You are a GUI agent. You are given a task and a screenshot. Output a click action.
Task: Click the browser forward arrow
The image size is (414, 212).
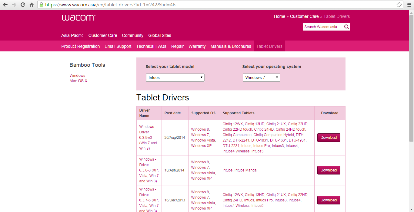pyautogui.click(x=14, y=5)
